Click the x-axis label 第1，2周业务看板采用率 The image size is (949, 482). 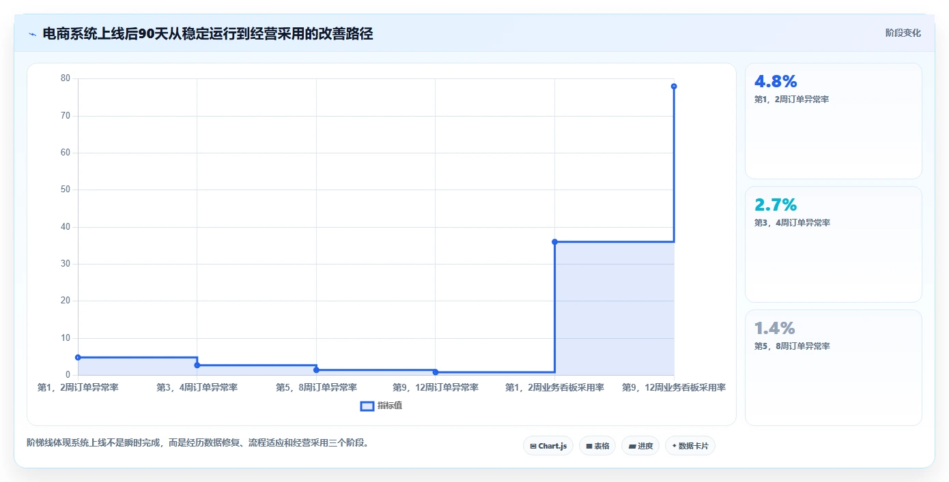554,387
